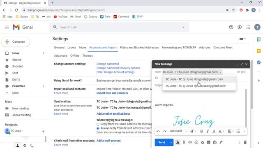Open Gmail support help icon
Viewport: 263px width, 148px height.
231,27
